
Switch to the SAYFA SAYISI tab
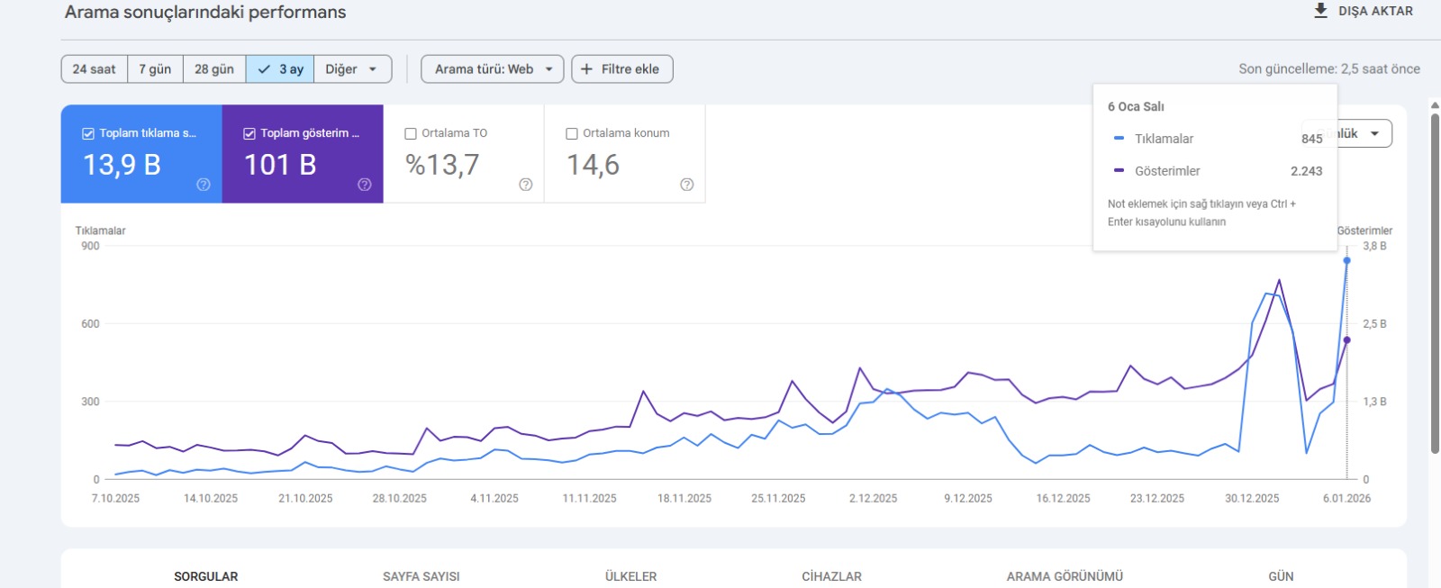(x=421, y=576)
